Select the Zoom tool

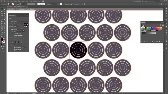click(x=4, y=37)
